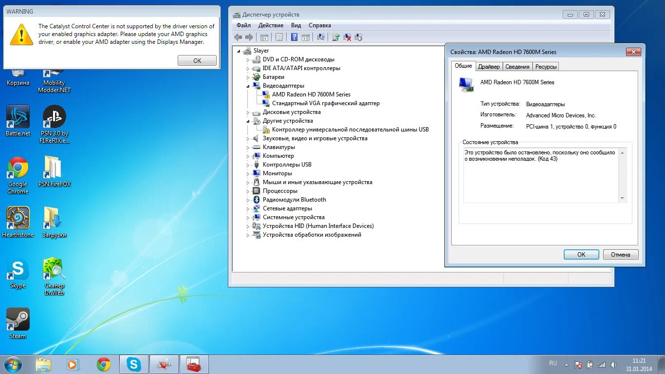Click the volume speaker tray icon
This screenshot has width=665, height=374.
[614, 364]
